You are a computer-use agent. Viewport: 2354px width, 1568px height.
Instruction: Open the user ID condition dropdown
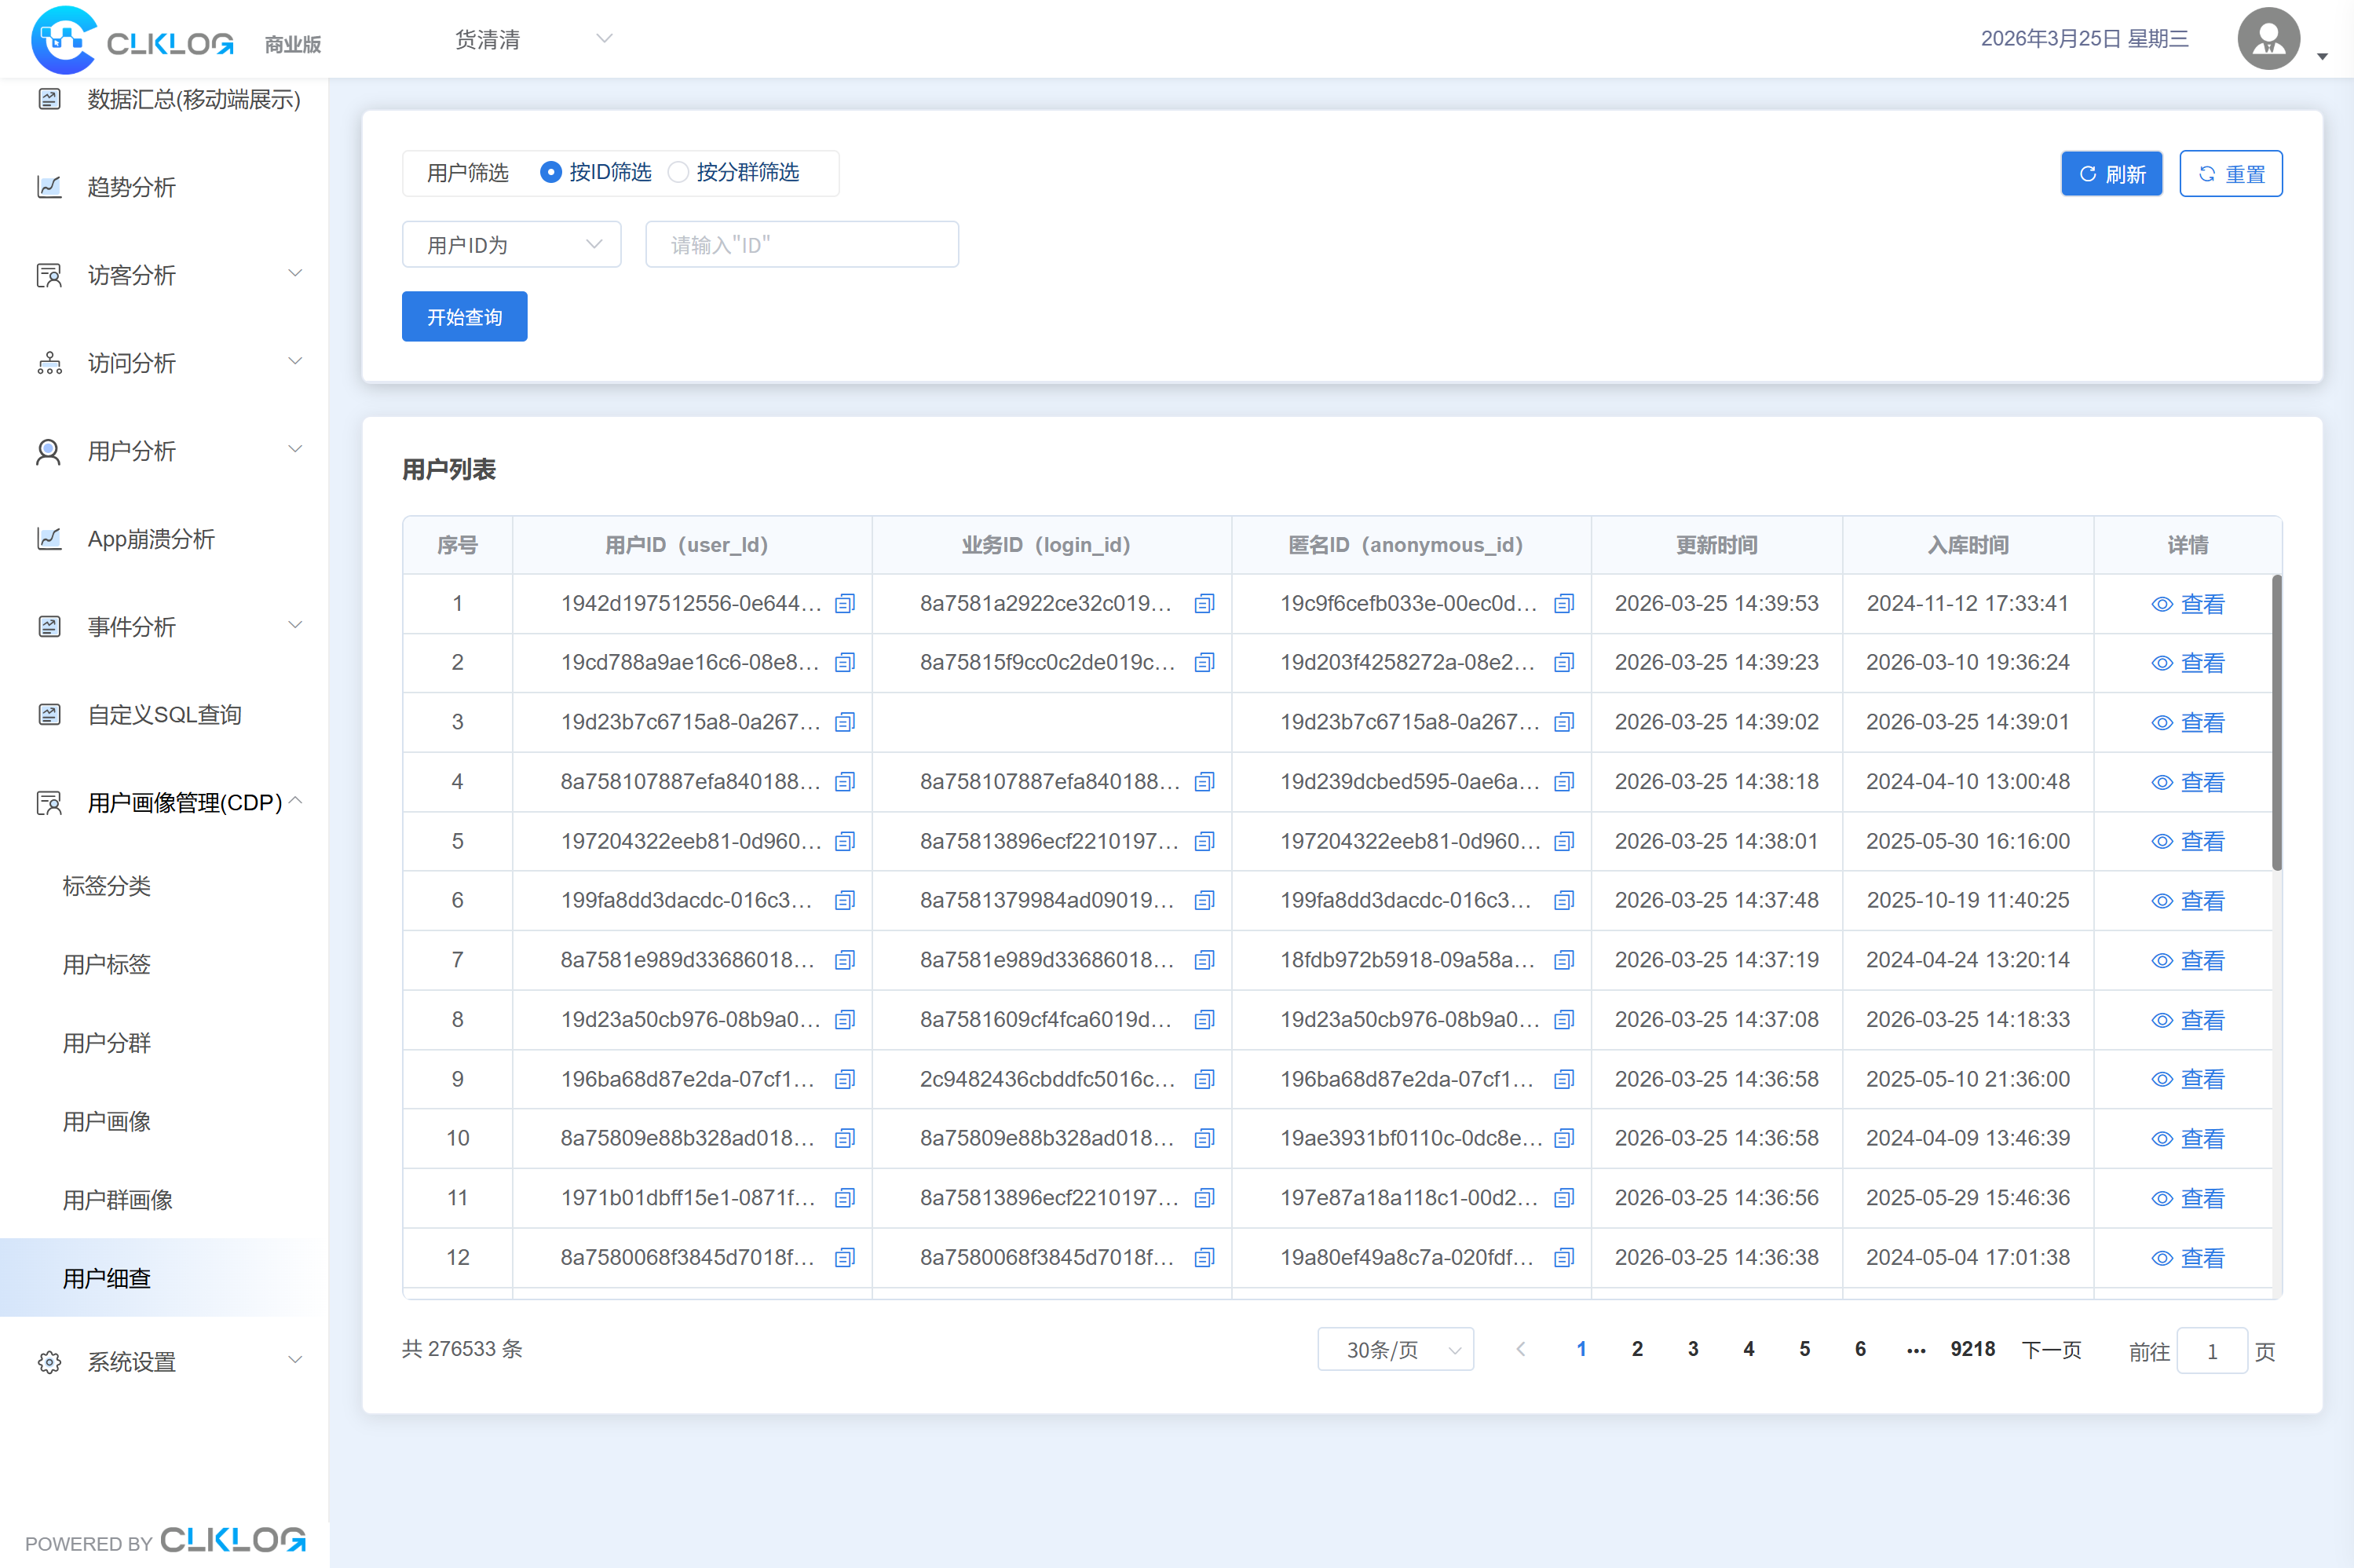tap(511, 245)
